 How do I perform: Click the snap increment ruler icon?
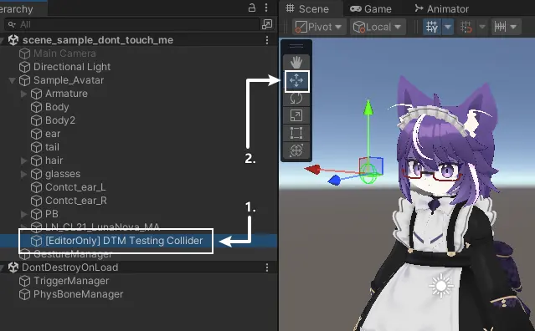coord(500,27)
